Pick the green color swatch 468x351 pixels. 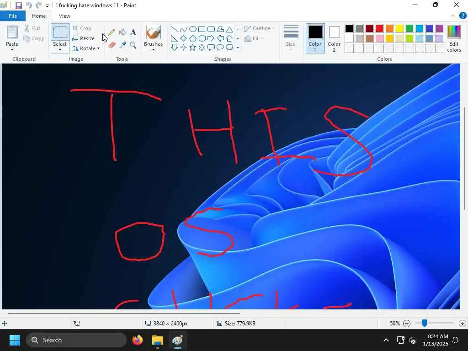409,28
